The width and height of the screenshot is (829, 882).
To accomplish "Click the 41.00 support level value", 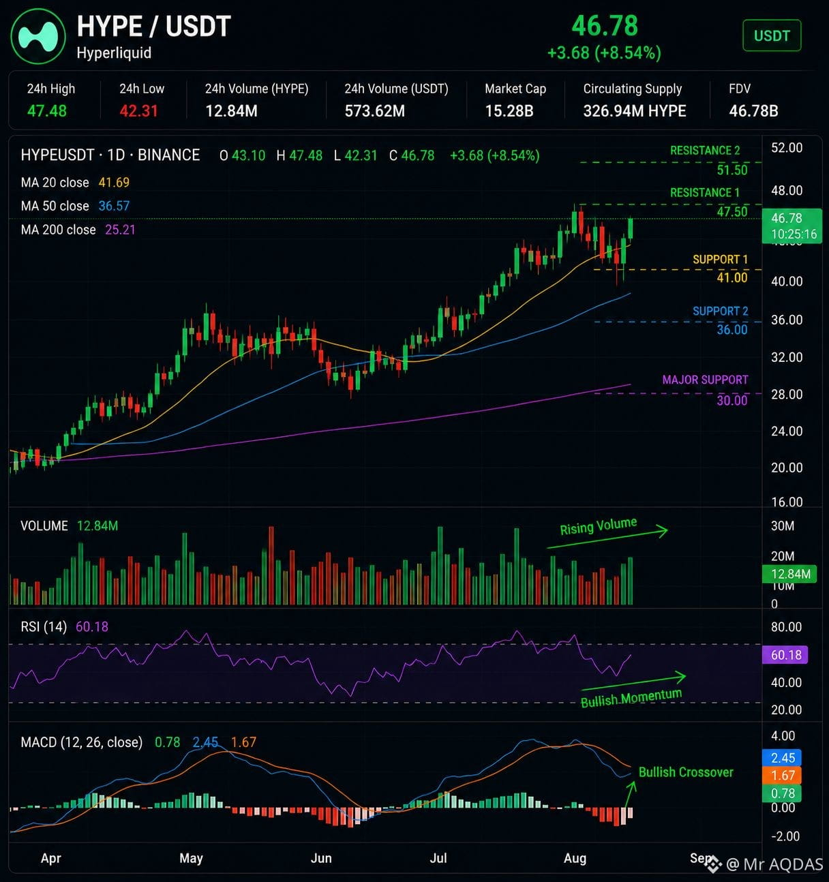I will pos(732,277).
